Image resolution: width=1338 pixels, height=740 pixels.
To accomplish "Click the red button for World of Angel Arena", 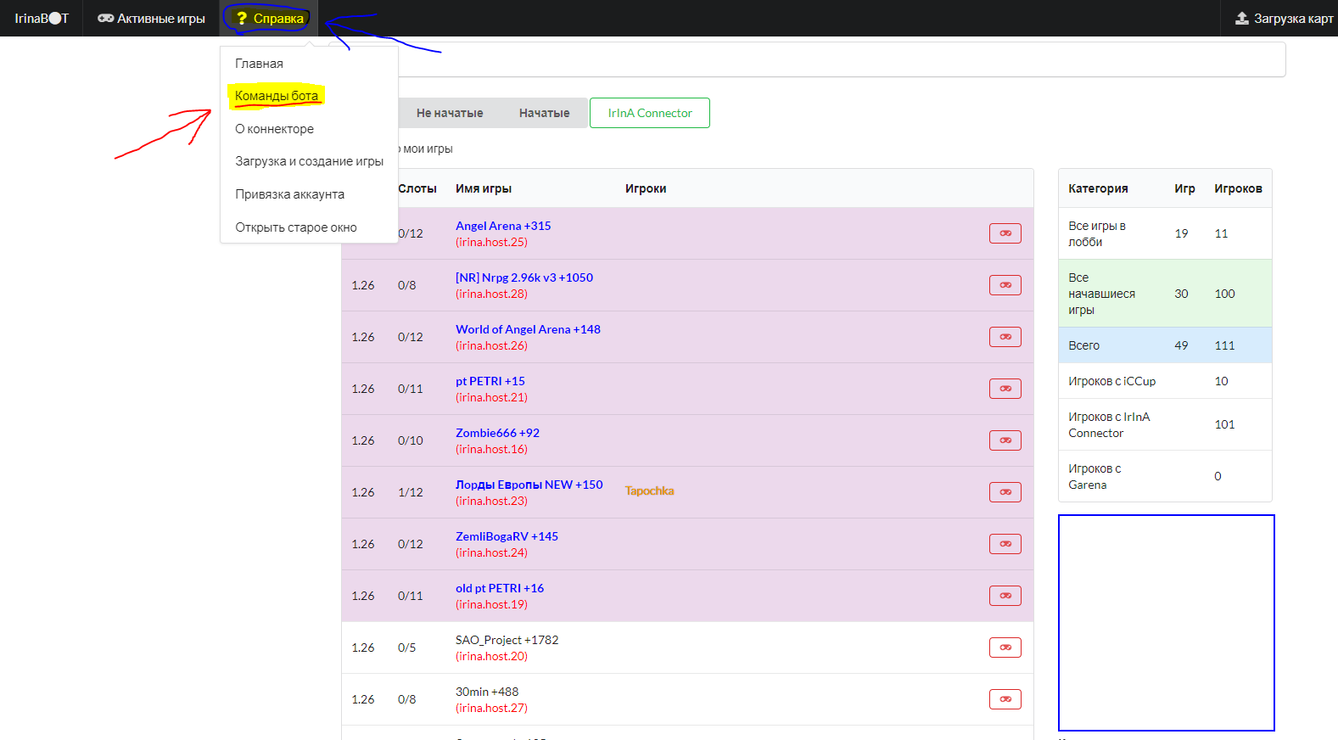I will (x=1005, y=337).
